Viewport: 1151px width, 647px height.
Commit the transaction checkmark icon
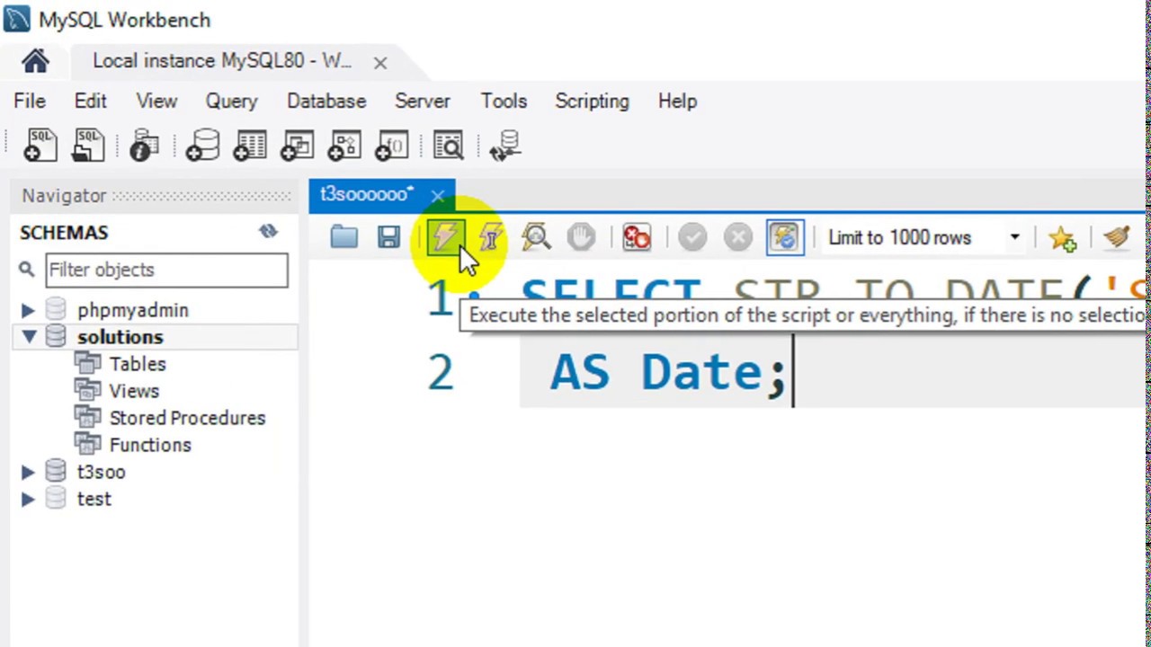[x=692, y=237]
